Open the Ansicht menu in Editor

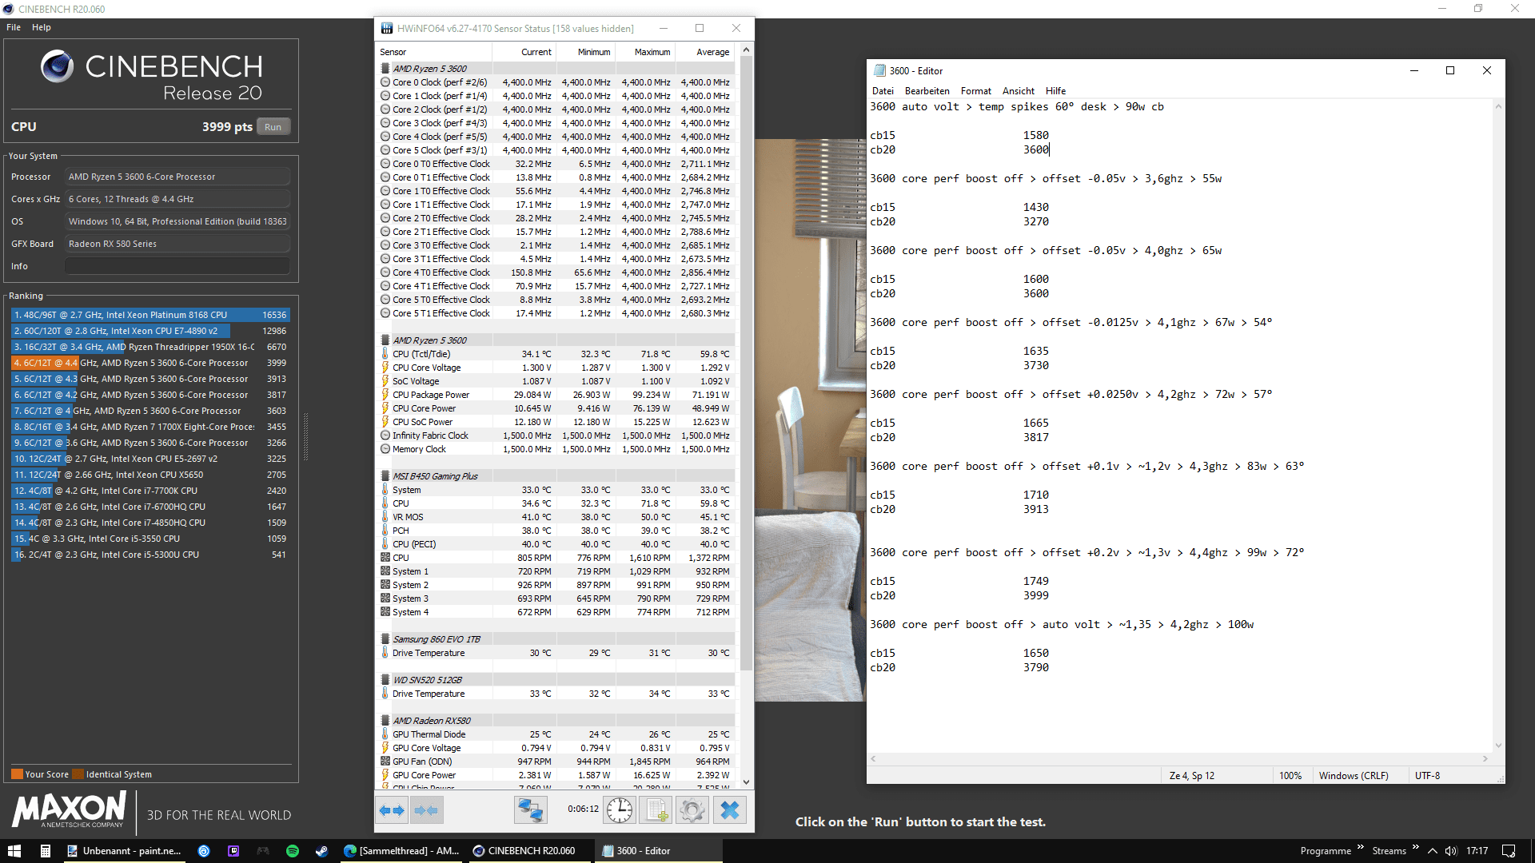[1018, 91]
